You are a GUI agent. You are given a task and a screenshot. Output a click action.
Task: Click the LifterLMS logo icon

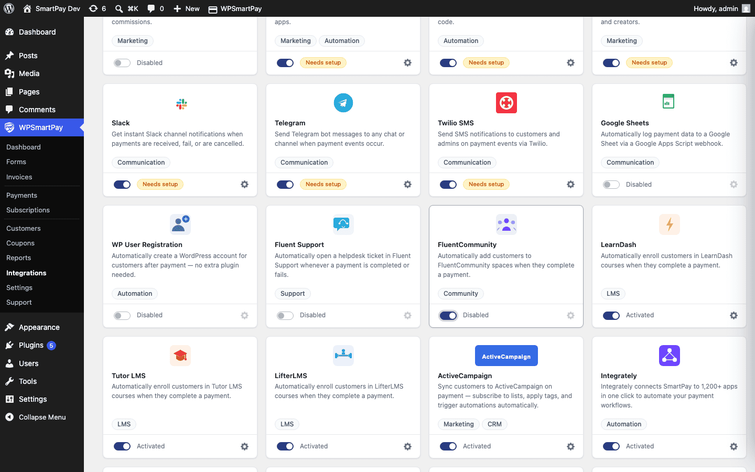tap(343, 355)
